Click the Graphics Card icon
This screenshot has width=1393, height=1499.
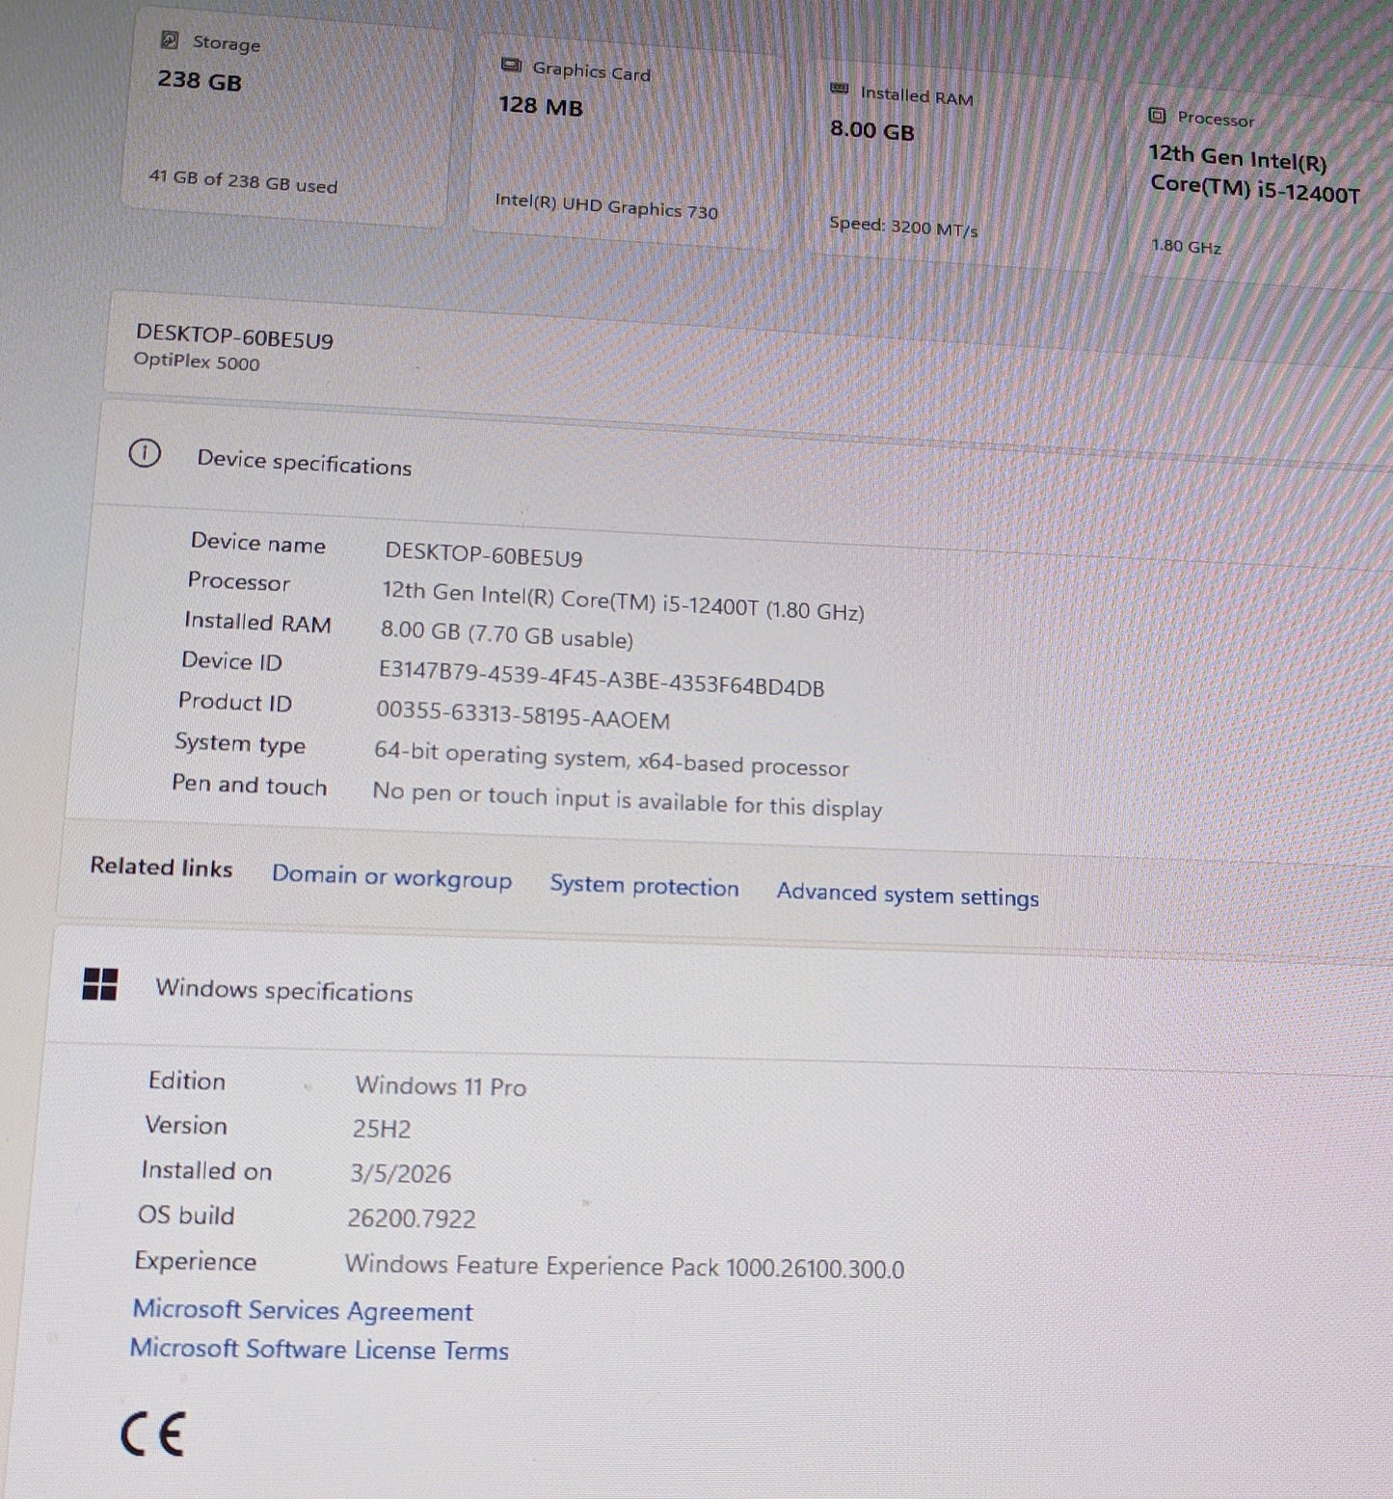511,66
